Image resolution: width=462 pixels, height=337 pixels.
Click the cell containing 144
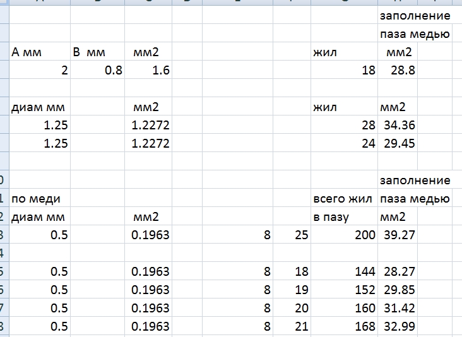(343, 272)
